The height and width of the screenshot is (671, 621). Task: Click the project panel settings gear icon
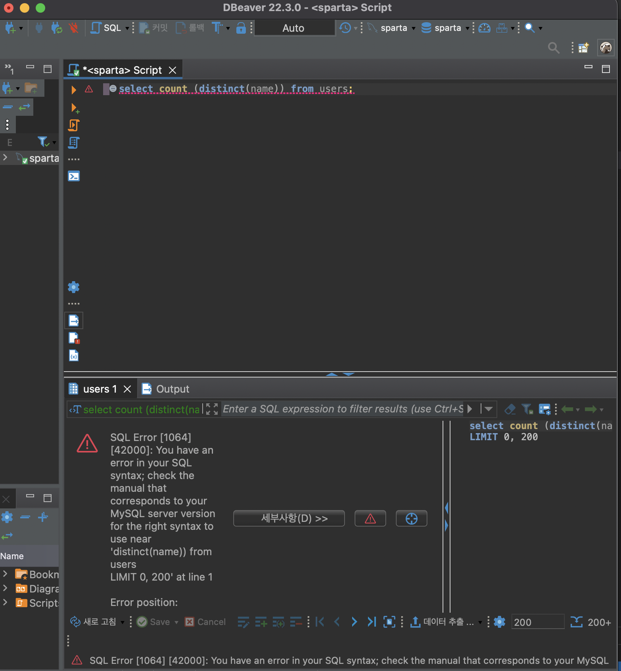click(7, 517)
